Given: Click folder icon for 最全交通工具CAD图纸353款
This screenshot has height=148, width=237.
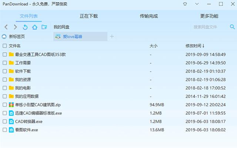Looking at the screenshot, I should pos(11,54).
